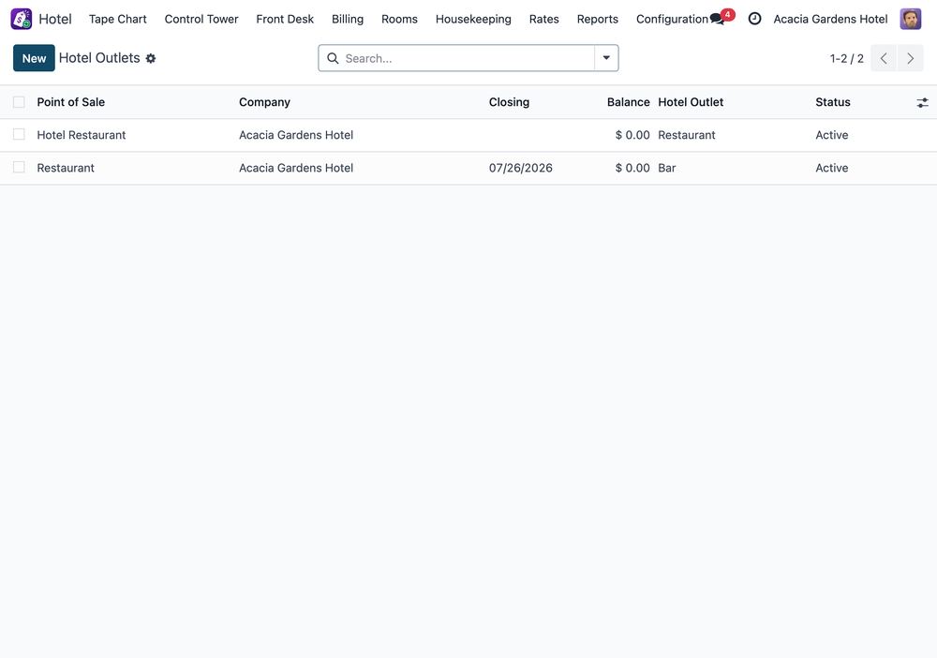Viewport: 937px width, 658px height.
Task: Click Acacia Gardens Hotel in Hotel Restaurant row
Action: (296, 135)
